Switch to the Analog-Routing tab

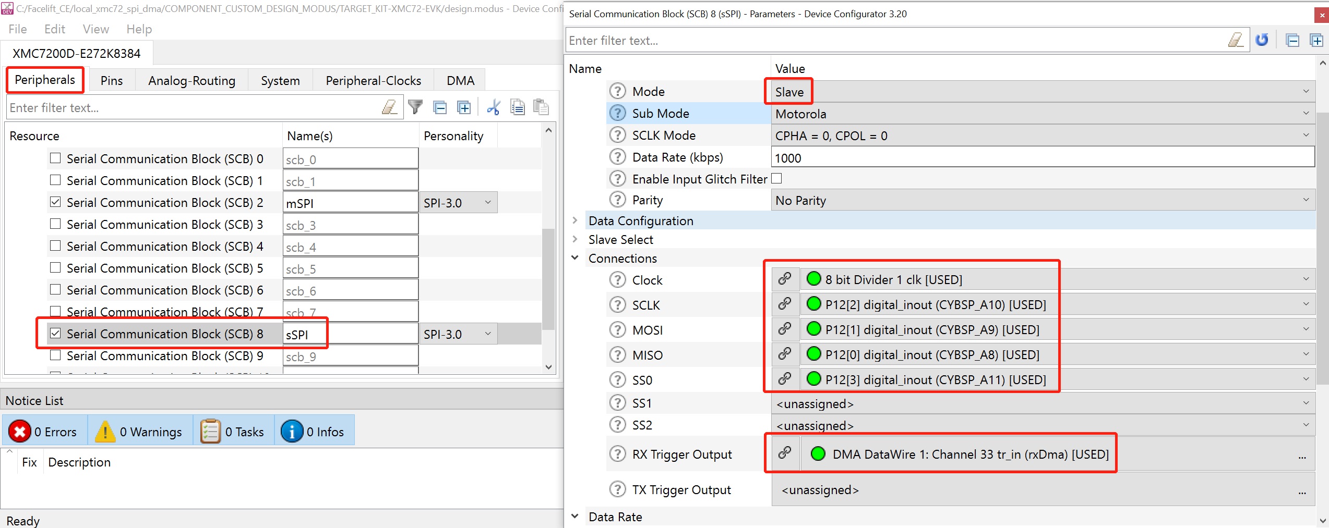click(x=192, y=80)
